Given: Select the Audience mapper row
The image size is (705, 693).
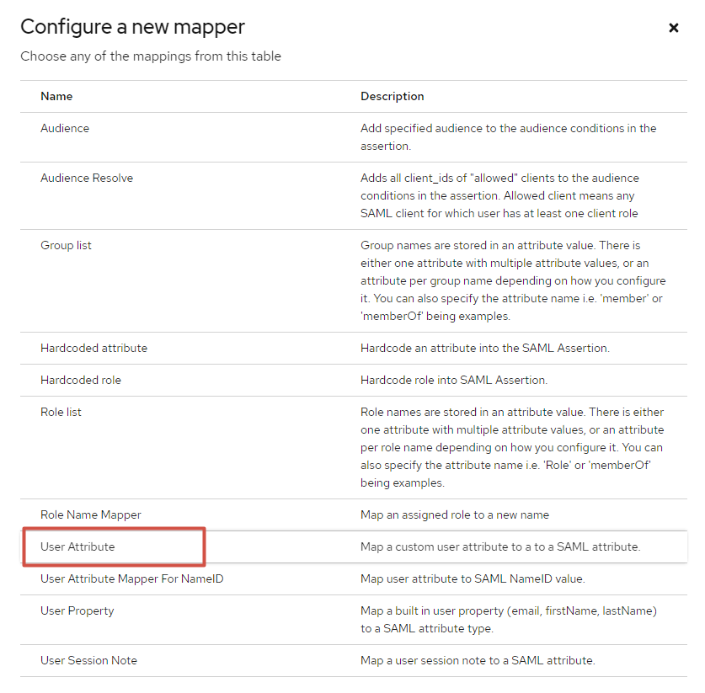Looking at the screenshot, I should click(x=65, y=128).
